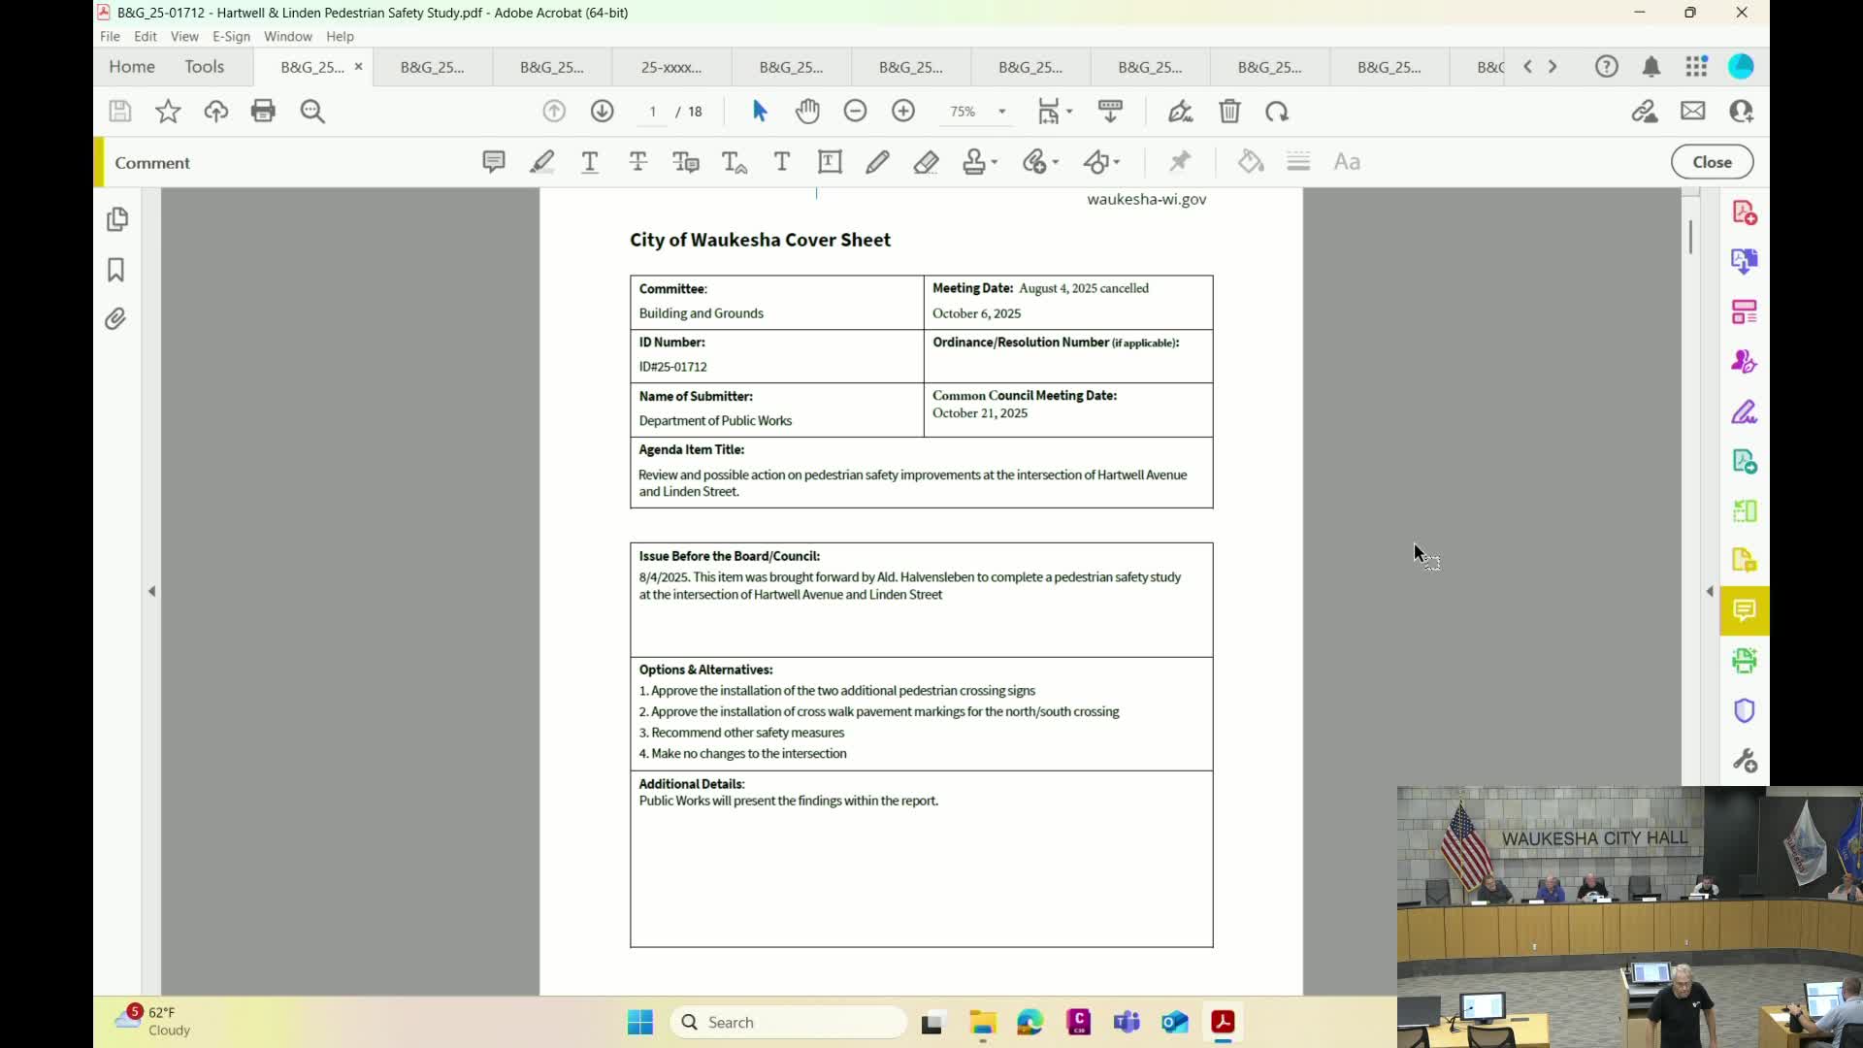Toggle the Keep tool selected pin
This screenshot has height=1048, width=1863.
pyautogui.click(x=1180, y=162)
